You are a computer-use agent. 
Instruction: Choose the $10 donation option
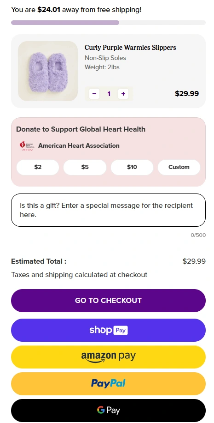coord(132,167)
